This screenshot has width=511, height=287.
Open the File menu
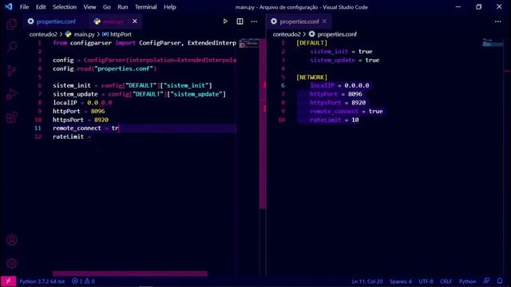[x=24, y=7]
